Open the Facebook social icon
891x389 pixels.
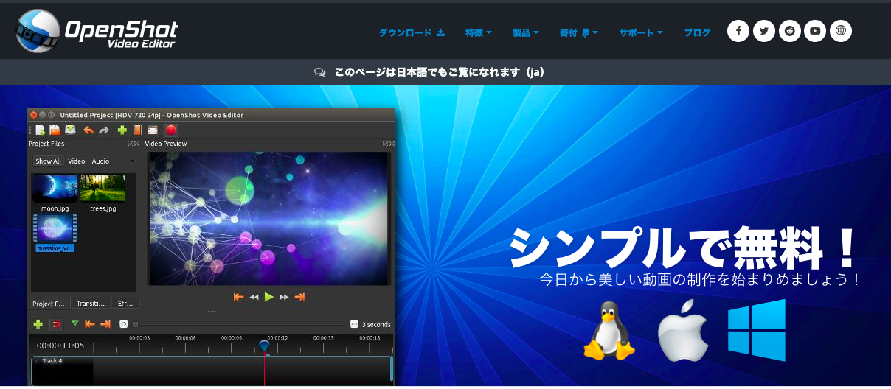[738, 31]
